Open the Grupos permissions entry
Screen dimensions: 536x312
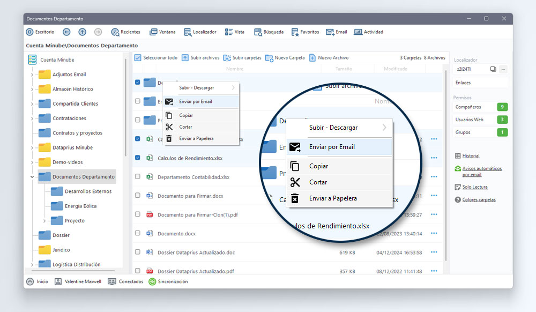point(480,132)
